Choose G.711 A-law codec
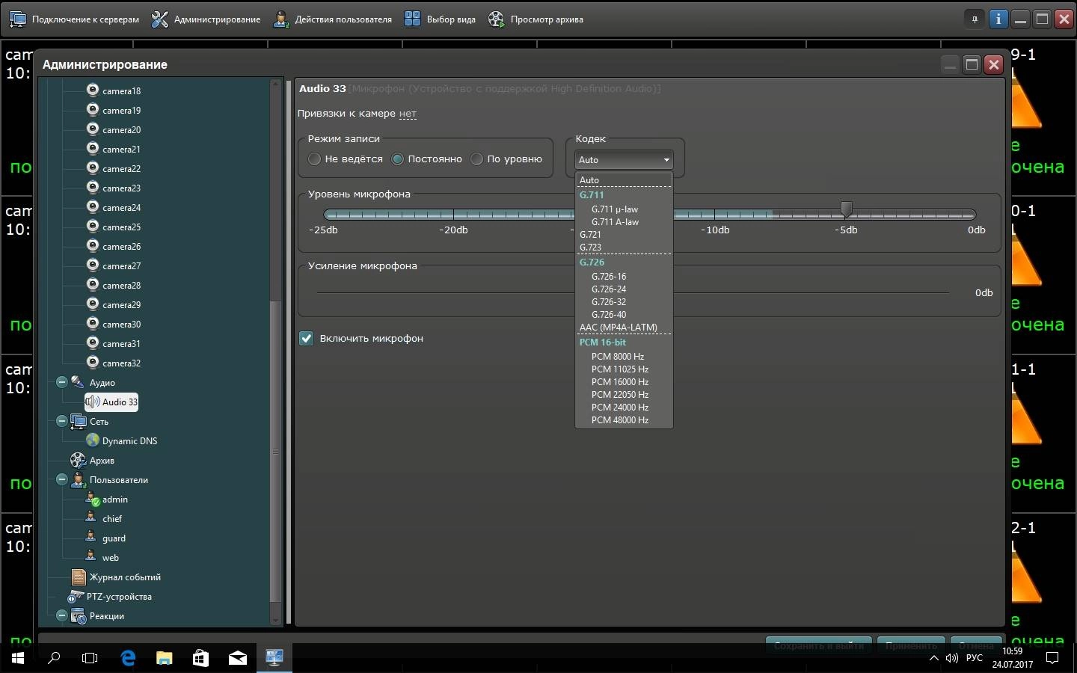The height and width of the screenshot is (673, 1077). pyautogui.click(x=624, y=222)
